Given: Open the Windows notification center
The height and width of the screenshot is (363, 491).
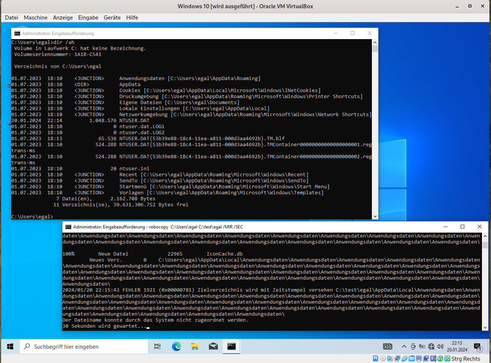Looking at the screenshot, I should (477, 346).
